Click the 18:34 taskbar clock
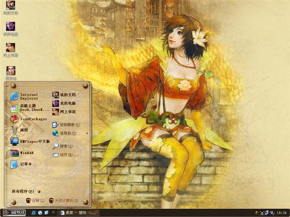This screenshot has width=290, height=217. pos(282,213)
